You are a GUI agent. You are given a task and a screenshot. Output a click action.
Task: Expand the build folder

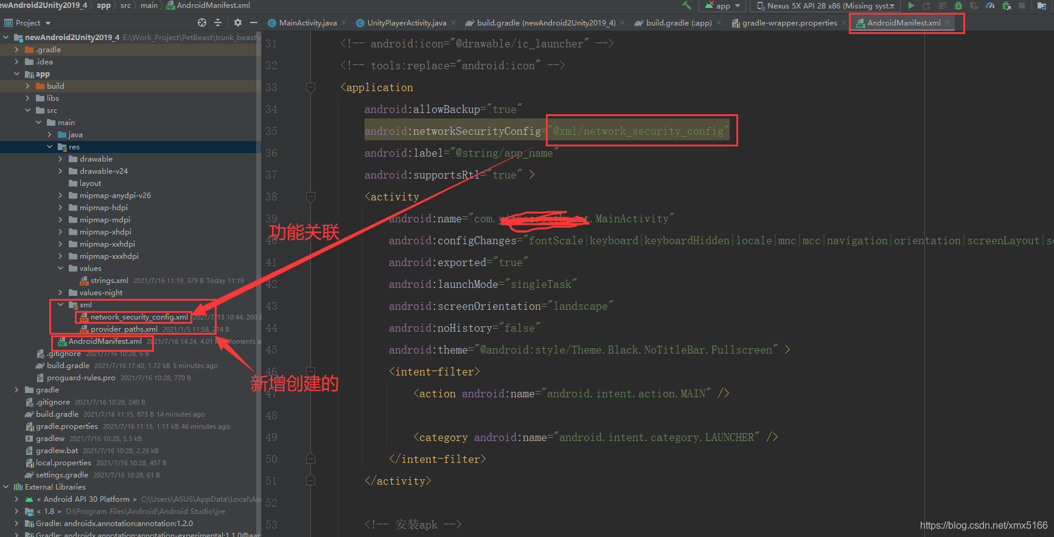coord(27,86)
